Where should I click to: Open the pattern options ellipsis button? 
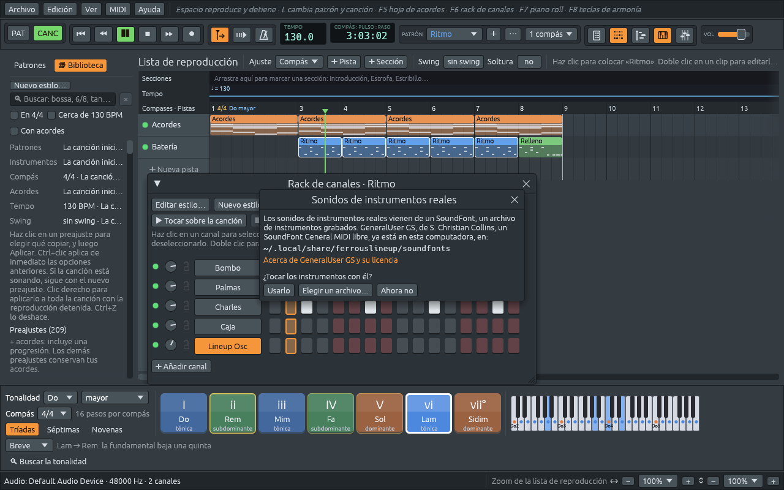tap(514, 34)
